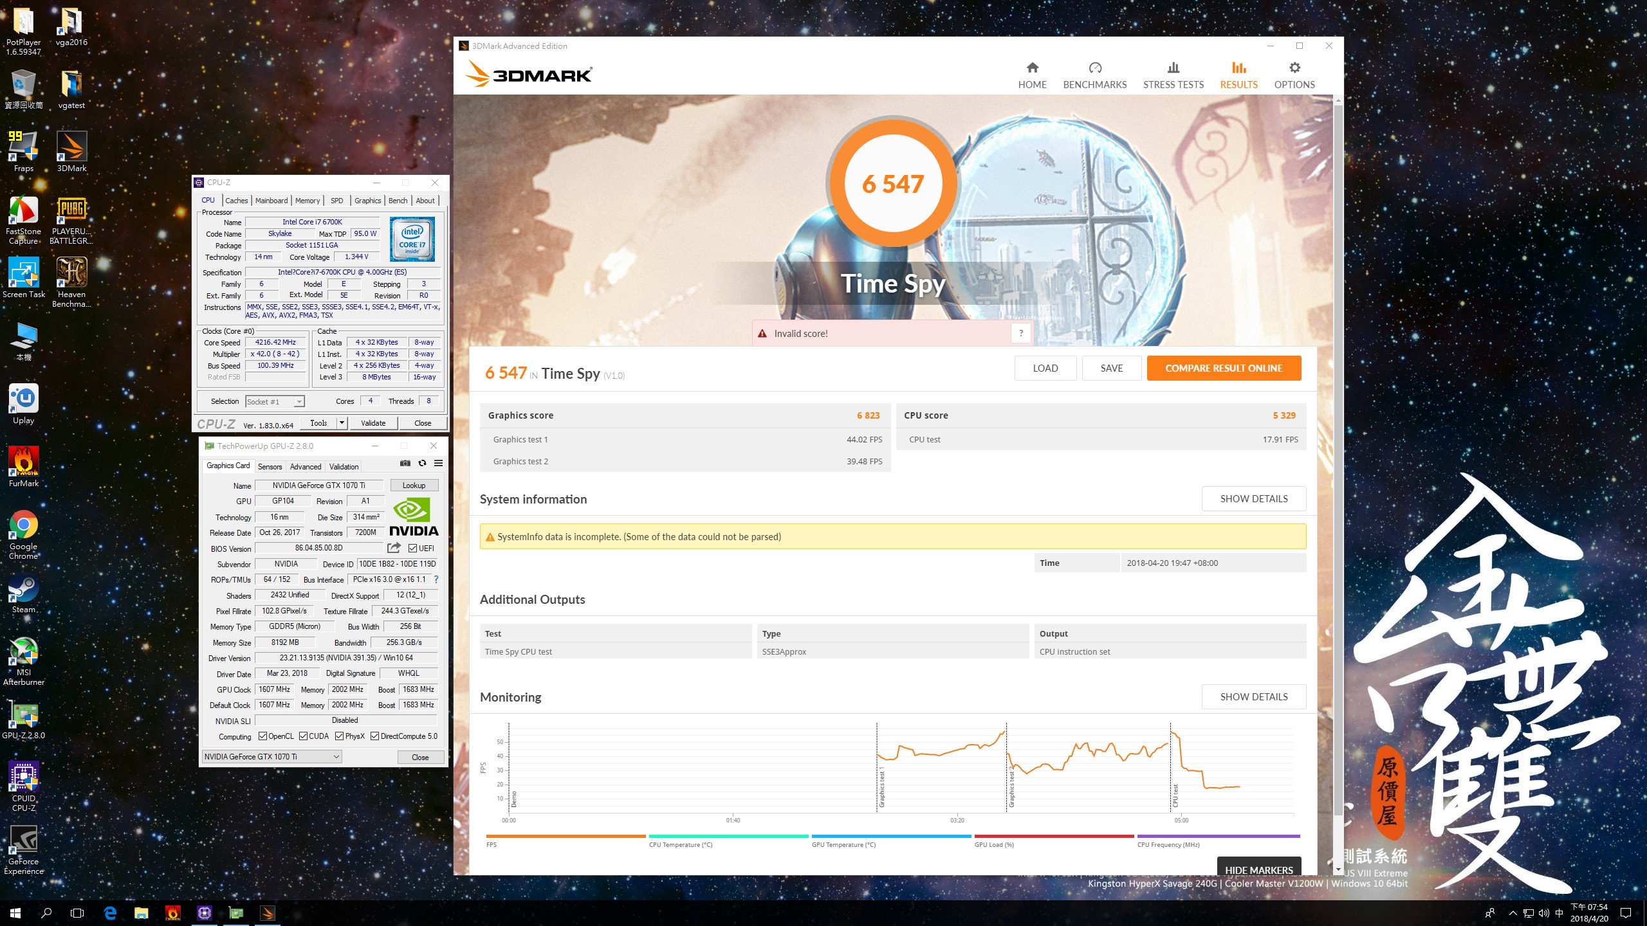This screenshot has height=926, width=1647.
Task: Toggle the PhysX checkbox in GPU-Z
Action: (x=339, y=736)
